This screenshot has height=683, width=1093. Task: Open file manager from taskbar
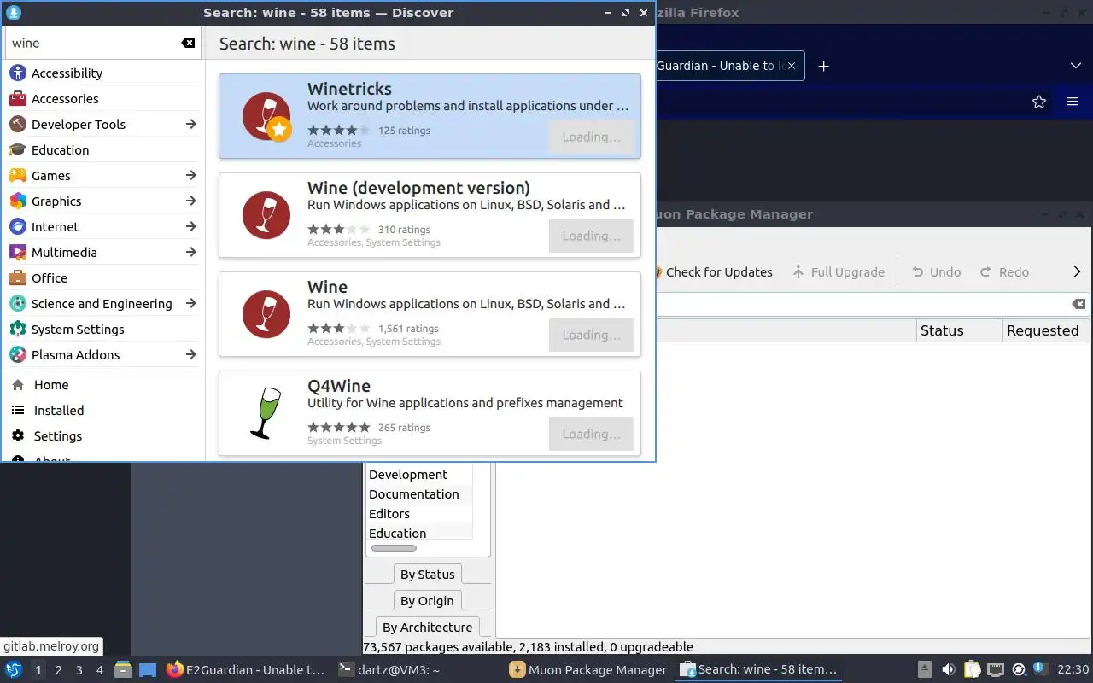122,669
